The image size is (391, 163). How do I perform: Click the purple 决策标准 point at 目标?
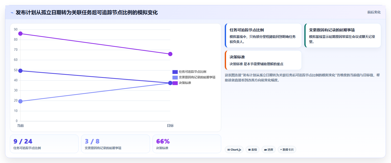coord(170,54)
